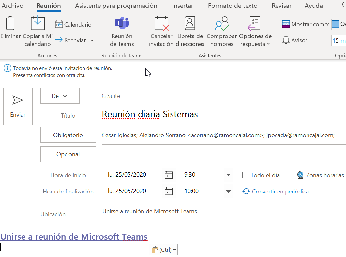Select attendee Cesar Iglesias
This screenshot has width=346, height=257.
[x=119, y=135]
